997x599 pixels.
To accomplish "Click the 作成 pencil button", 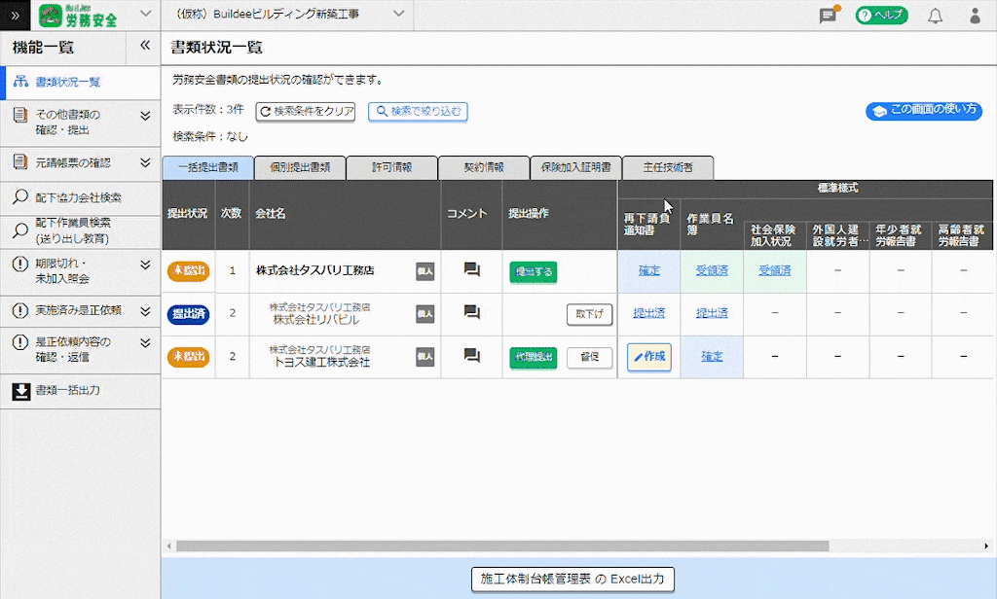I will click(649, 357).
